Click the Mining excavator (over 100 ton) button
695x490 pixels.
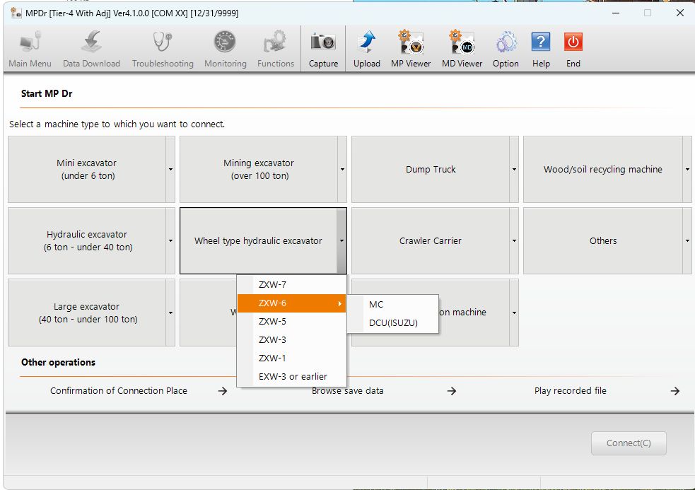[x=259, y=170]
